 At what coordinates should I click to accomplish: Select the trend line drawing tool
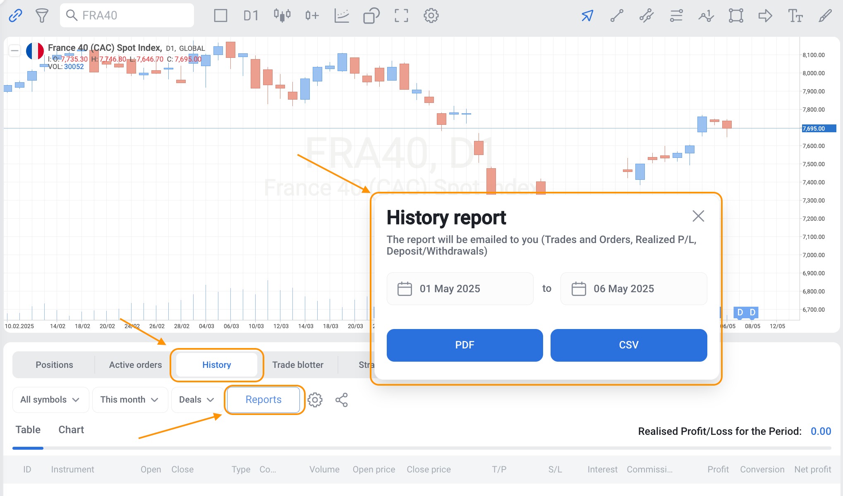tap(617, 16)
